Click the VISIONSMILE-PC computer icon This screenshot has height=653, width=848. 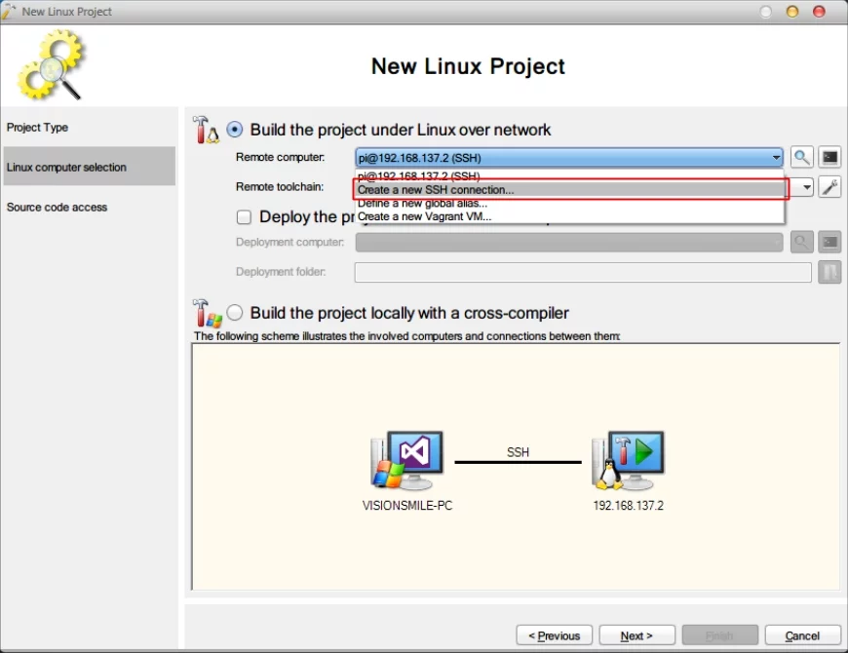(x=407, y=460)
